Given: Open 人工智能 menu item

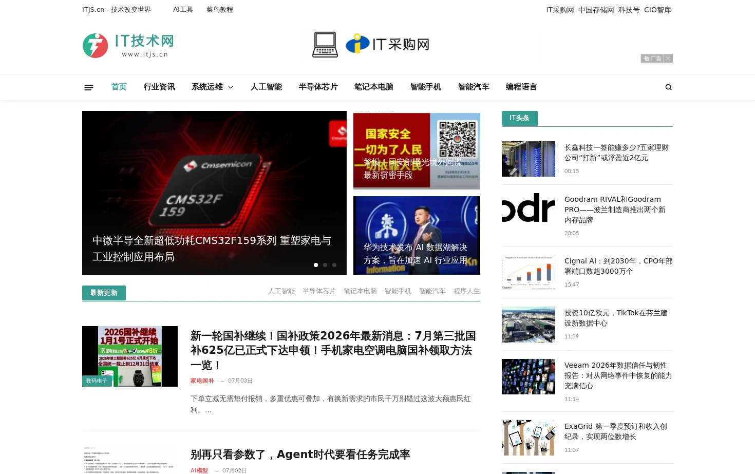Looking at the screenshot, I should coord(266,87).
